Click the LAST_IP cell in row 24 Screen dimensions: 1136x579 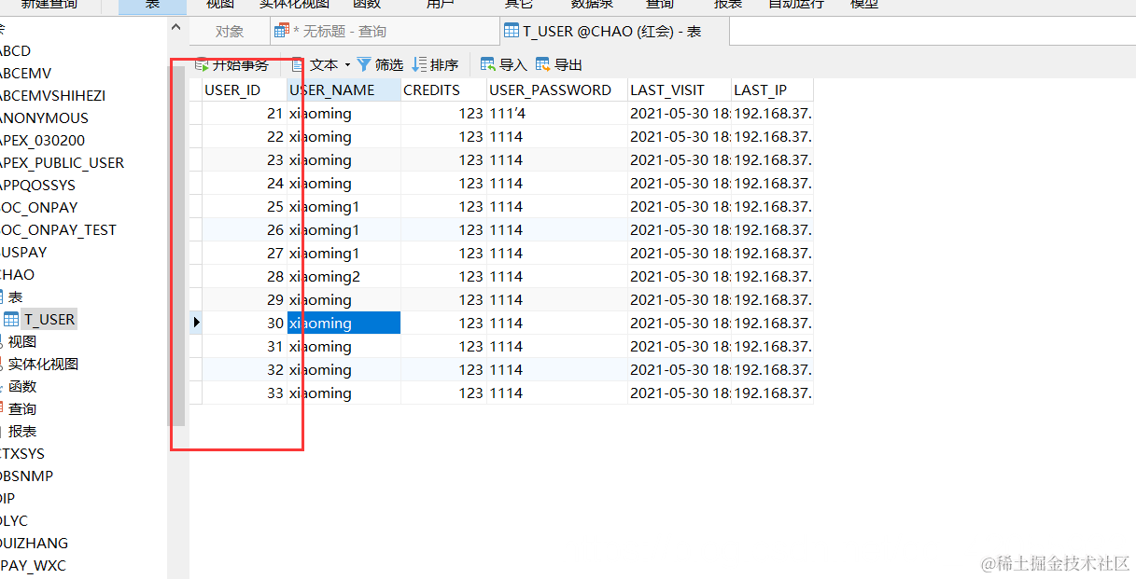772,184
